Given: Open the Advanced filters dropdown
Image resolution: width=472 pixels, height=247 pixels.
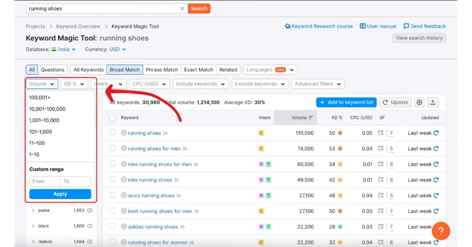Looking at the screenshot, I should 318,84.
